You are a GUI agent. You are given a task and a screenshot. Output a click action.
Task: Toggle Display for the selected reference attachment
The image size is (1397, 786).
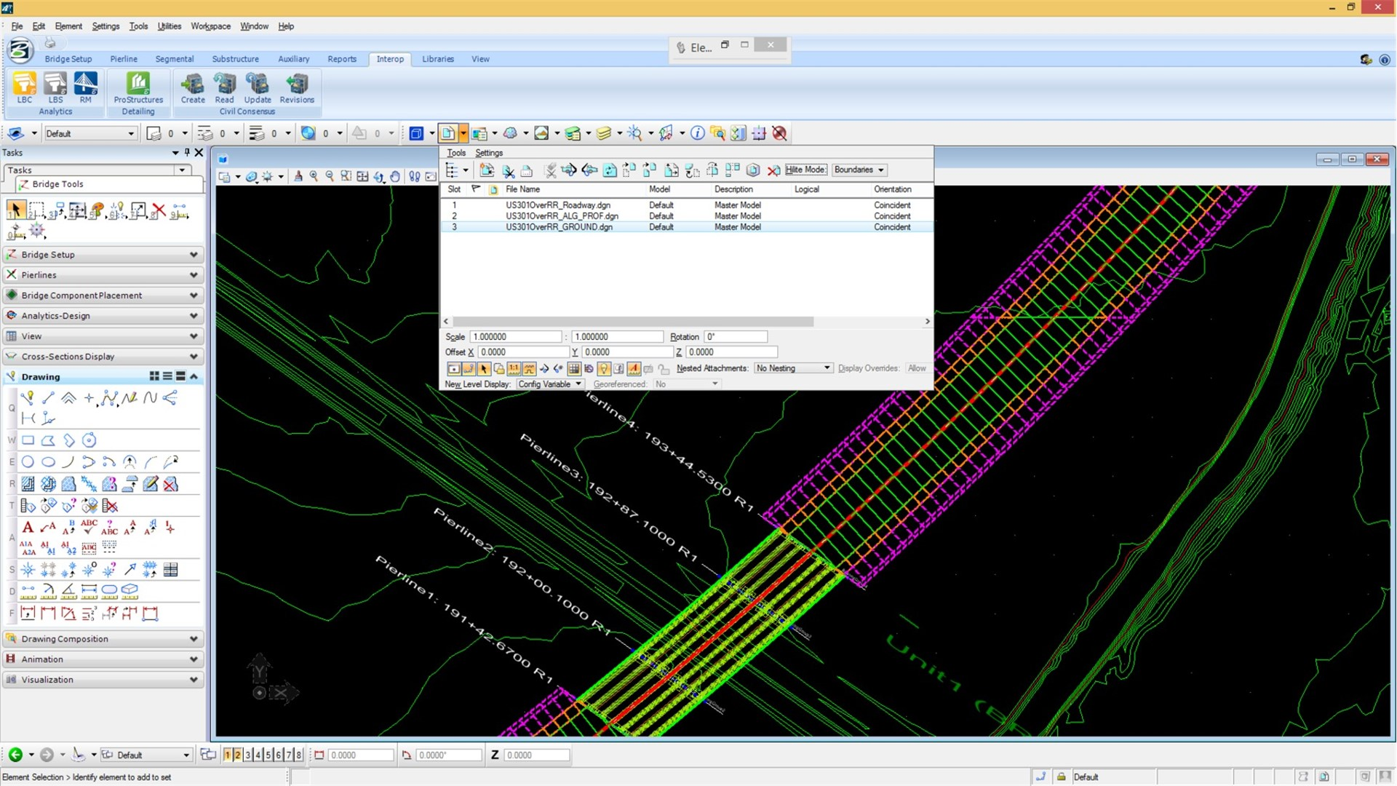click(x=454, y=369)
